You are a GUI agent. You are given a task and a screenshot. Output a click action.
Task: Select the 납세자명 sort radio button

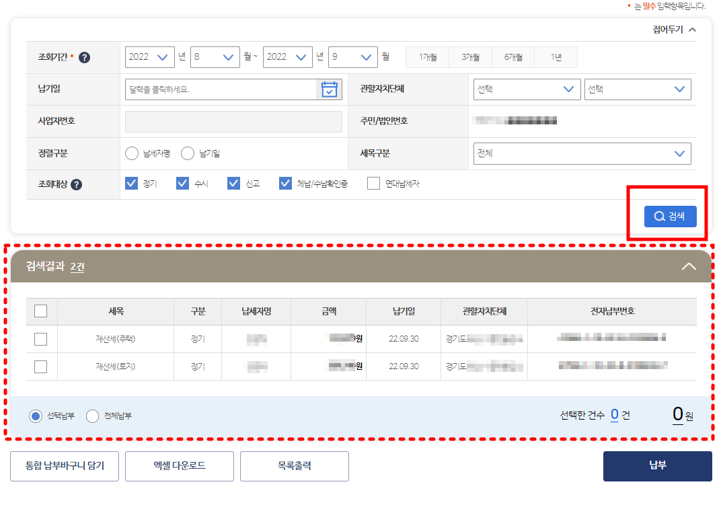tap(132, 153)
